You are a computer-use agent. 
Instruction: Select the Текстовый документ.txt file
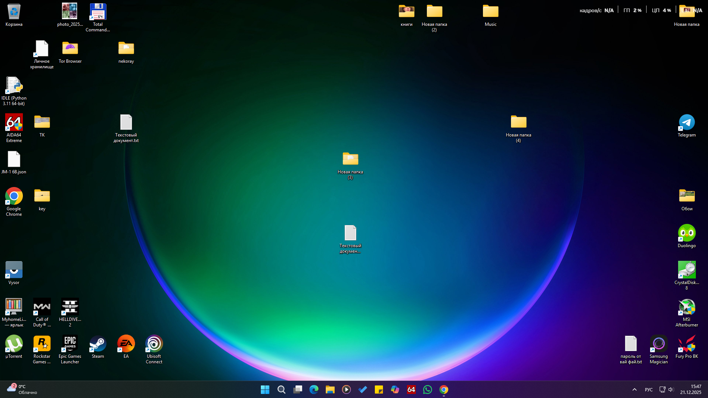[126, 128]
